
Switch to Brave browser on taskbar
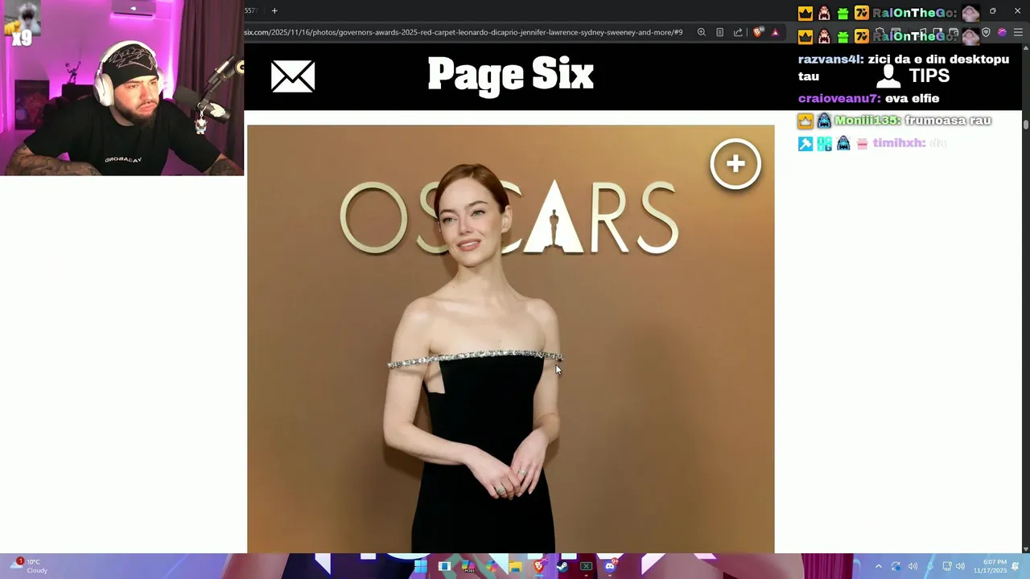(539, 566)
